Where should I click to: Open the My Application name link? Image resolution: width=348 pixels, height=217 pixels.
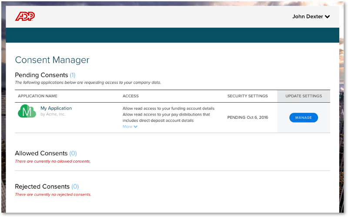[56, 108]
